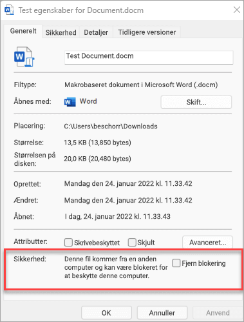Image resolution: width=244 pixels, height=322 pixels.
Task: Click the dialog title Test egenskaber for Document.docm
Action: point(81,10)
